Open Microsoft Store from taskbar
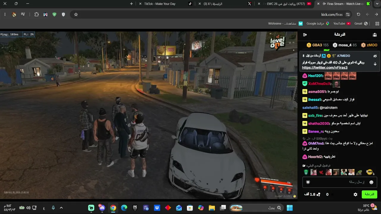 point(190,208)
